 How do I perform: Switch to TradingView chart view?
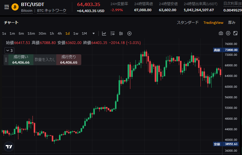[213, 23]
